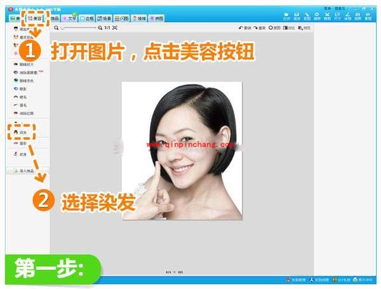The width and height of the screenshot is (381, 289).
Task: Click the zoom-out magnifier icon
Action: (56, 28)
